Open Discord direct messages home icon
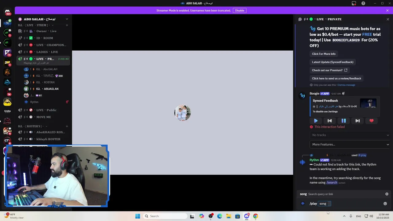The image size is (393, 221). (x=7, y=12)
